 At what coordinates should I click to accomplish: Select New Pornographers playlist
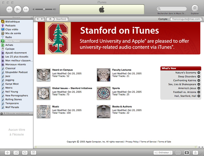[16, 96]
